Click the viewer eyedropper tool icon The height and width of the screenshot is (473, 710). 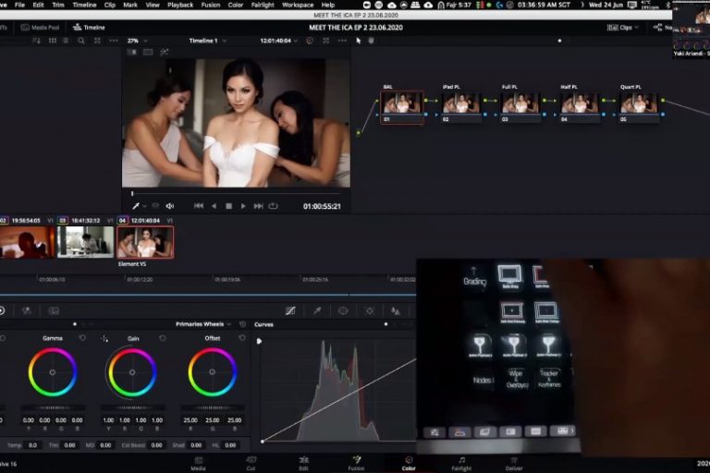tap(136, 206)
